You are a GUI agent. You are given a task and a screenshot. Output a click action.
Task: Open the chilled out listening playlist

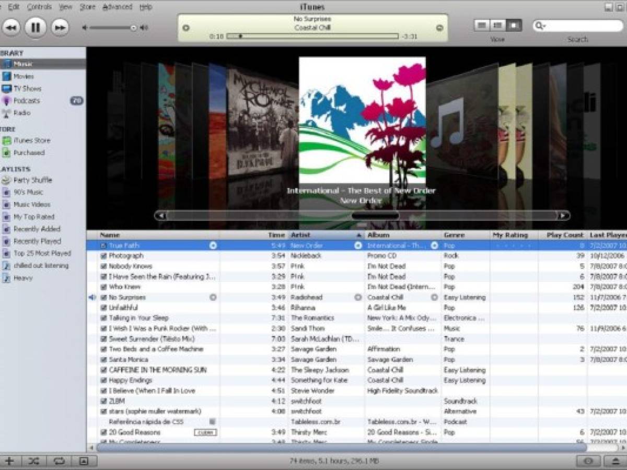point(42,265)
